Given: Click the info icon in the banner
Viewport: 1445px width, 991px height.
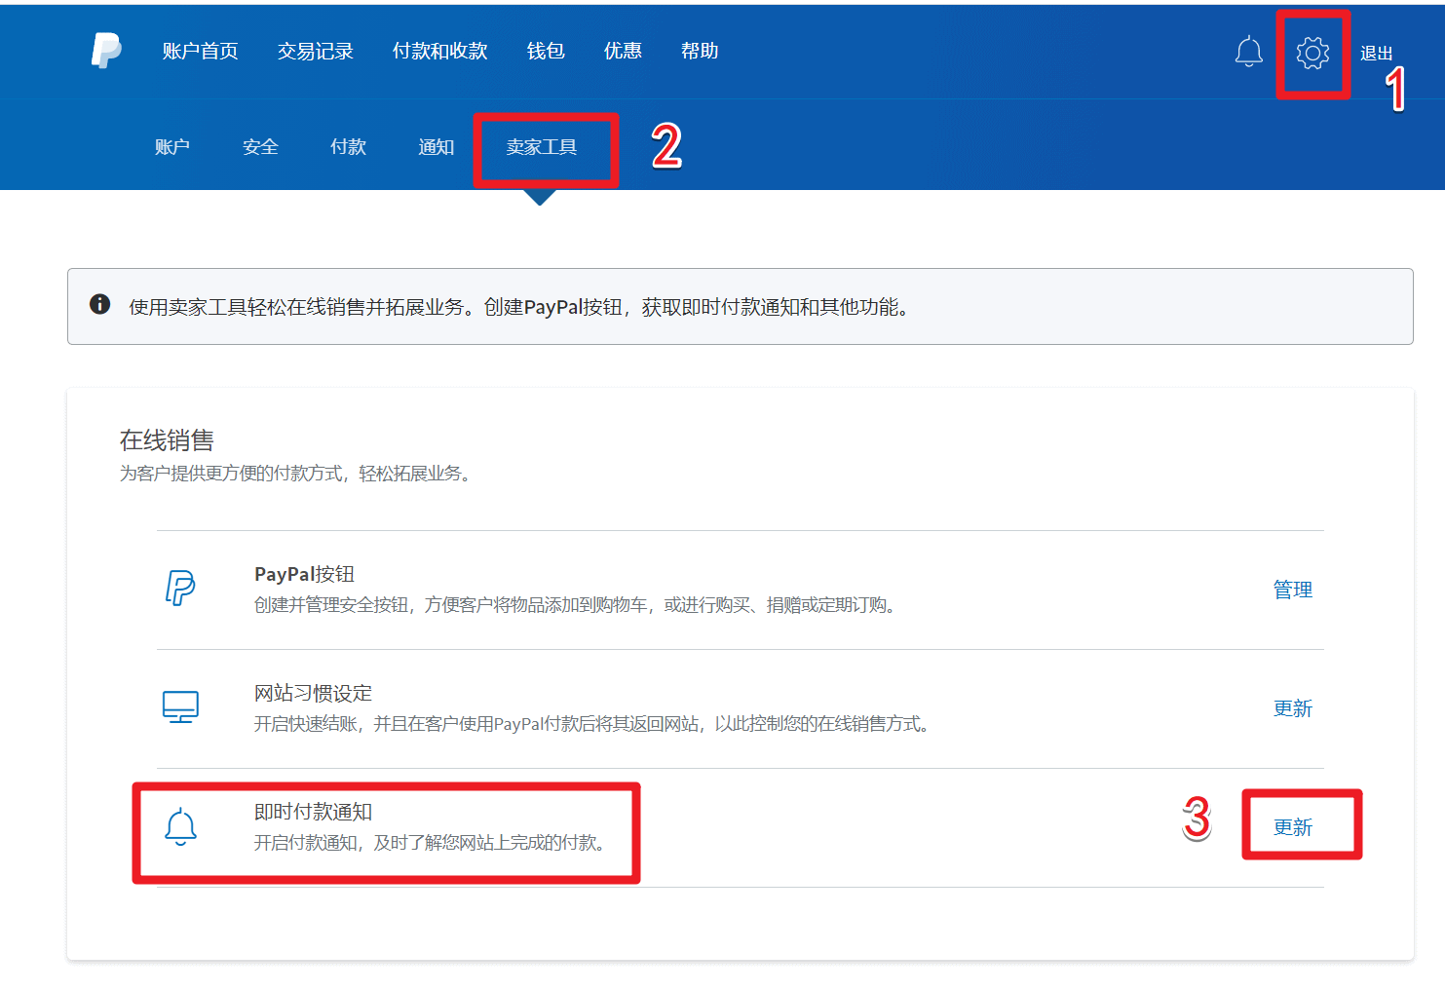Looking at the screenshot, I should click(99, 304).
